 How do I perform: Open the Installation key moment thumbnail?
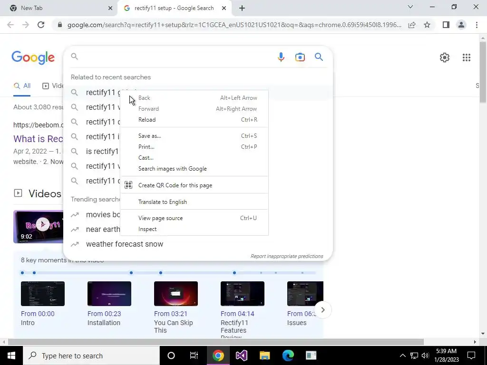point(109,294)
